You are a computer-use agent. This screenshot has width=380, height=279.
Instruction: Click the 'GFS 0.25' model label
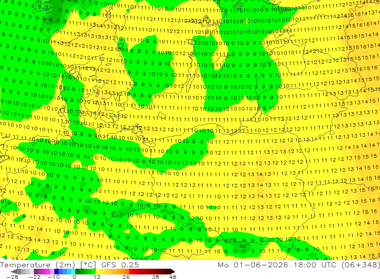tap(120, 265)
